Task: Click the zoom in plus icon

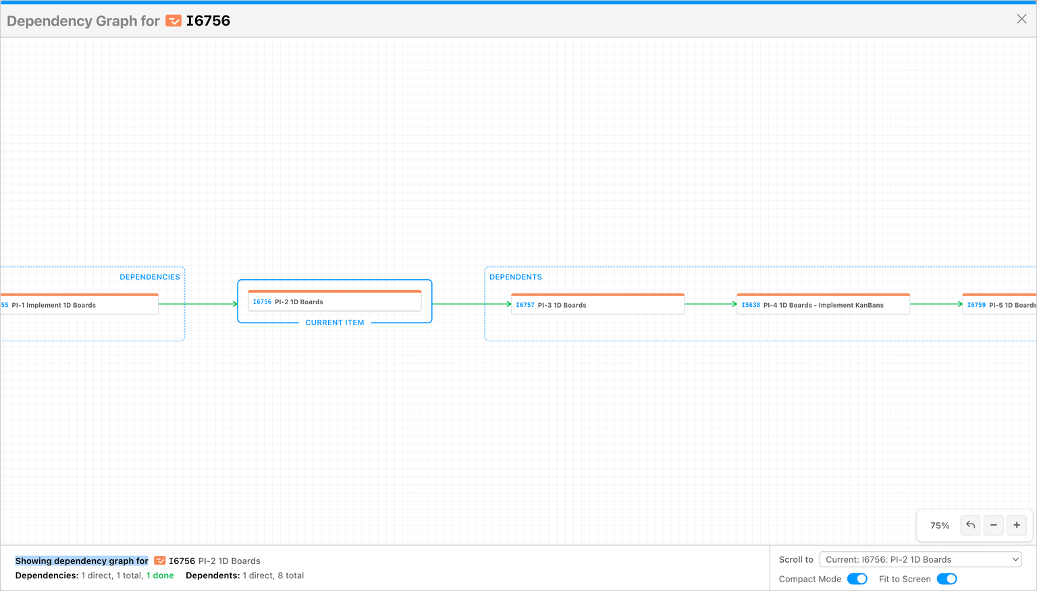Action: click(1016, 525)
